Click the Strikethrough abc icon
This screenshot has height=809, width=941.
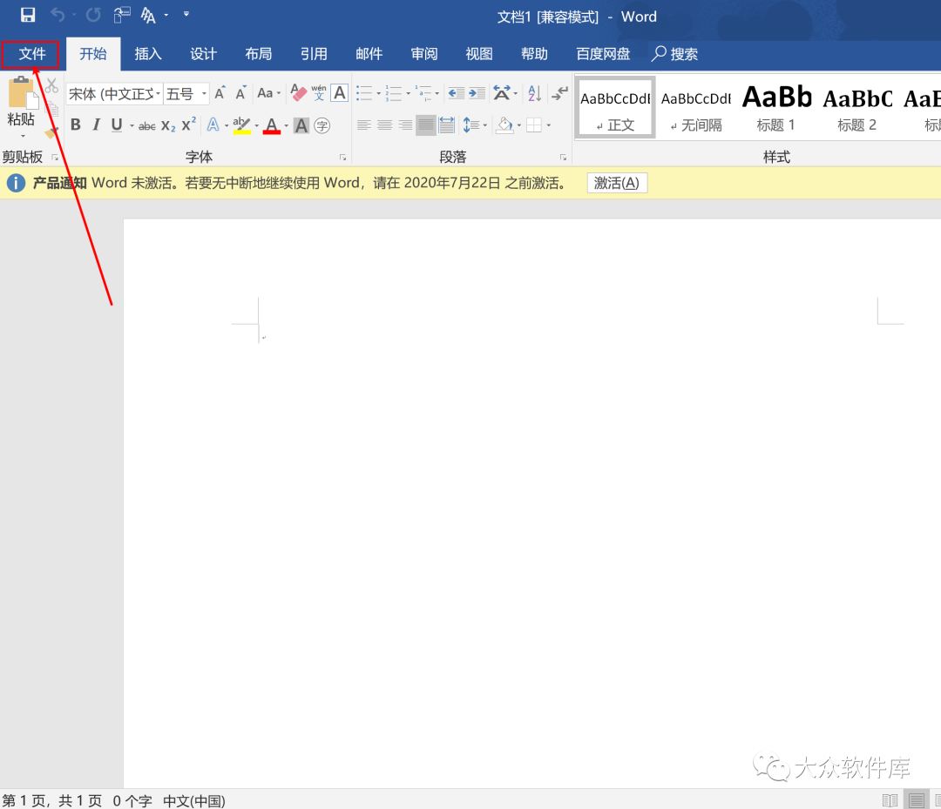point(147,125)
